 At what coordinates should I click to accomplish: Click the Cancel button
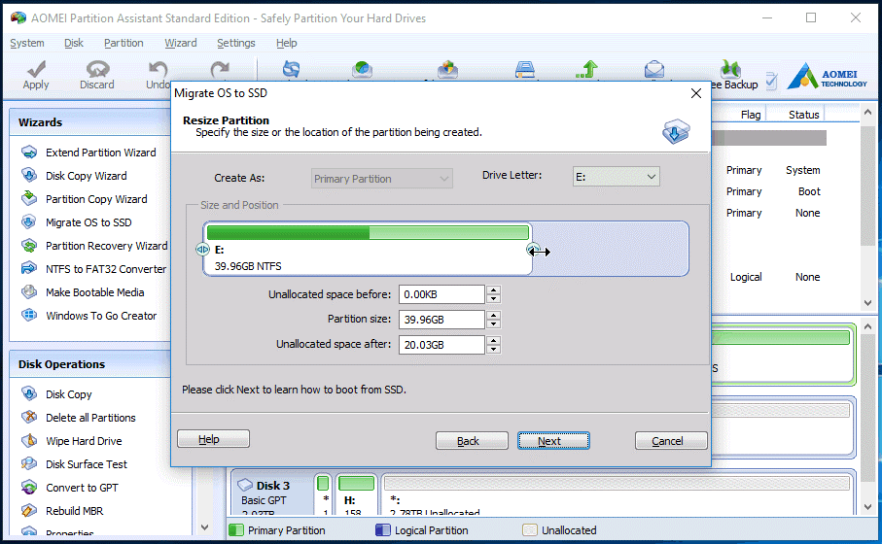[671, 441]
